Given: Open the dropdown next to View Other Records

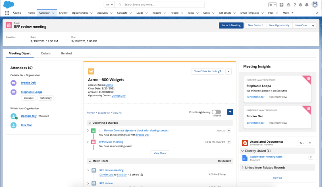Looking at the screenshot, I should coord(229,71).
